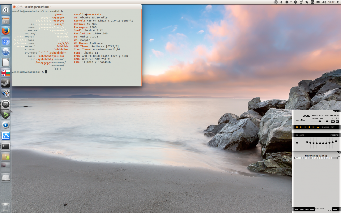Open the green arrow launcher icon
The width and height of the screenshot is (341, 213).
tap(6, 115)
